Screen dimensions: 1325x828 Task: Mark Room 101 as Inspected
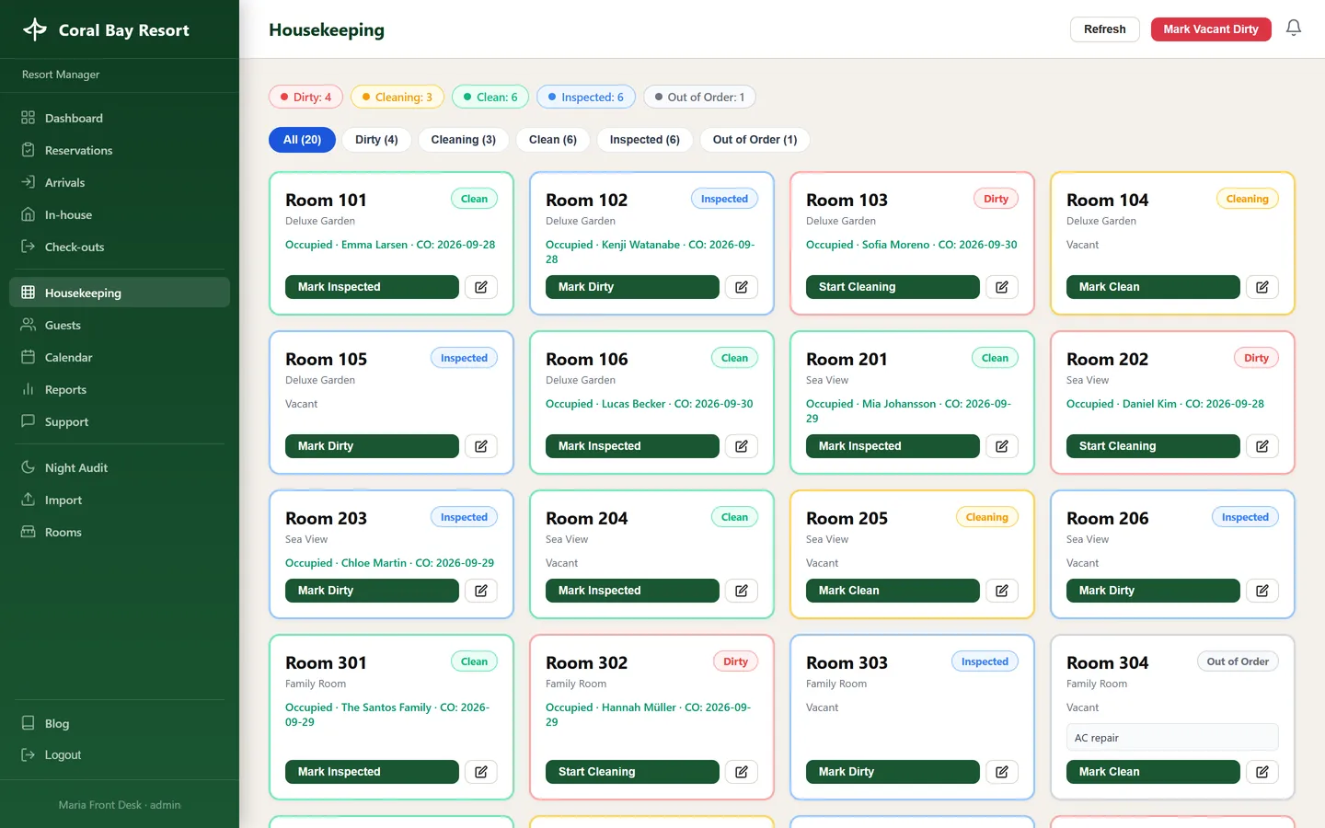pos(372,287)
